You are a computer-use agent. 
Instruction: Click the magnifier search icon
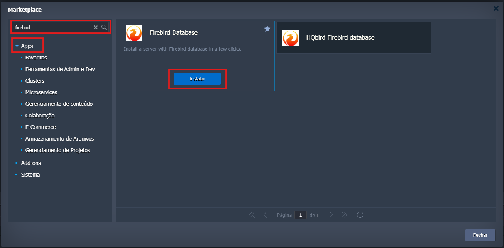(x=104, y=27)
